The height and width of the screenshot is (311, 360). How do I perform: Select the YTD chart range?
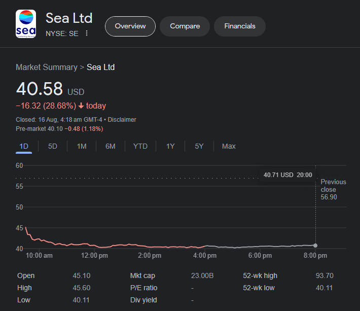click(x=140, y=146)
